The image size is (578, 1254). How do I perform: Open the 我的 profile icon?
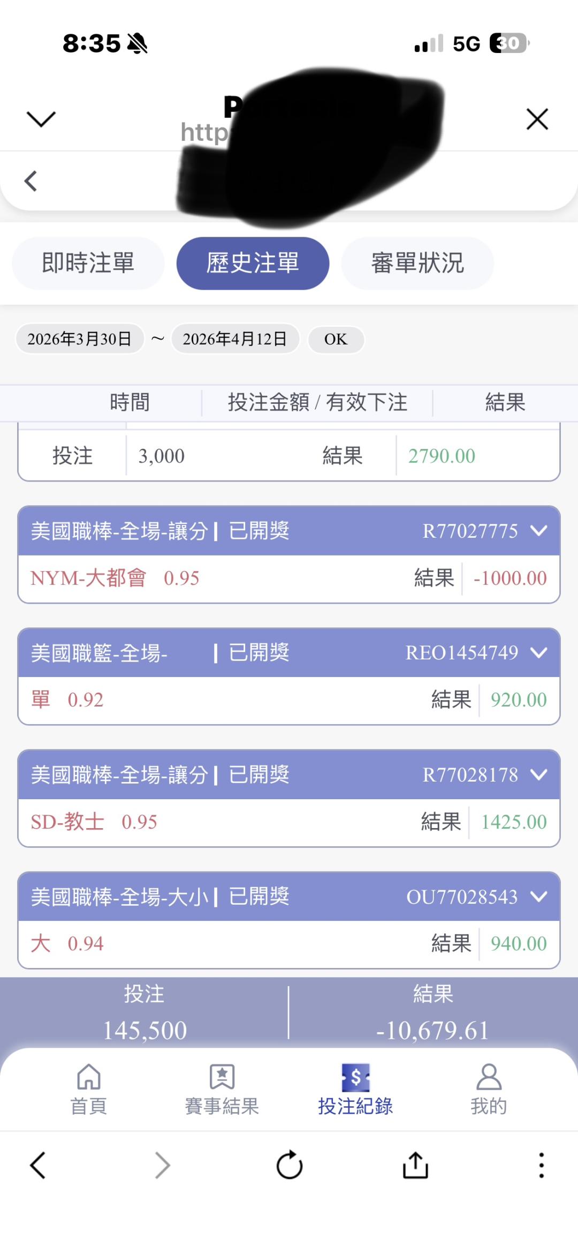pos(489,1078)
